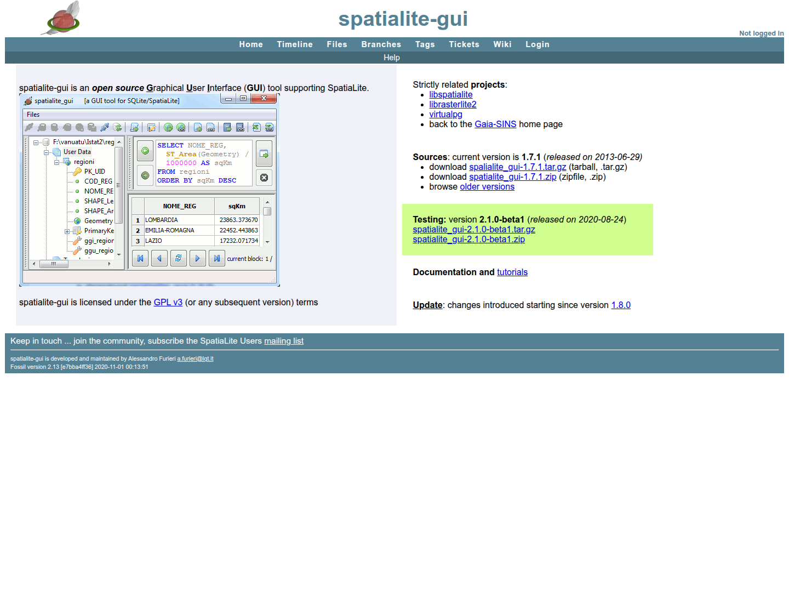Click the Not logged in text
The height and width of the screenshot is (592, 789).
pos(761,33)
